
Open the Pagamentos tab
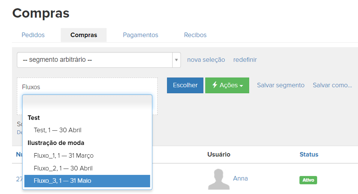(140, 35)
